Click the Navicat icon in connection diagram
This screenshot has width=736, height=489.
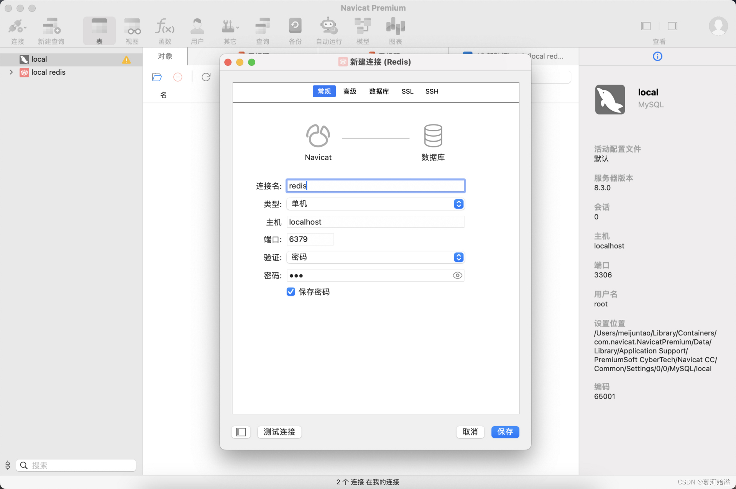(318, 136)
